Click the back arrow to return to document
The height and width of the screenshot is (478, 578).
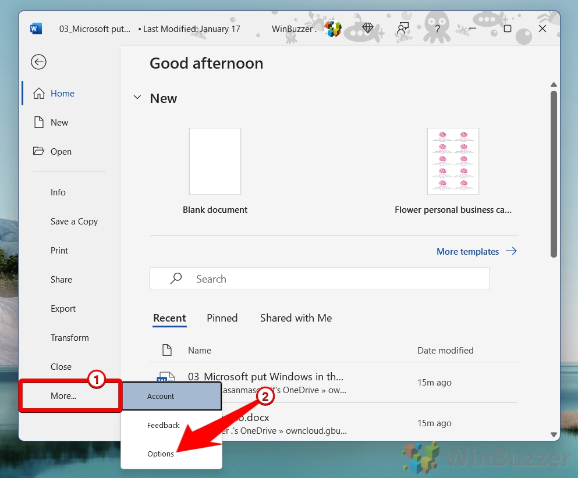point(38,62)
